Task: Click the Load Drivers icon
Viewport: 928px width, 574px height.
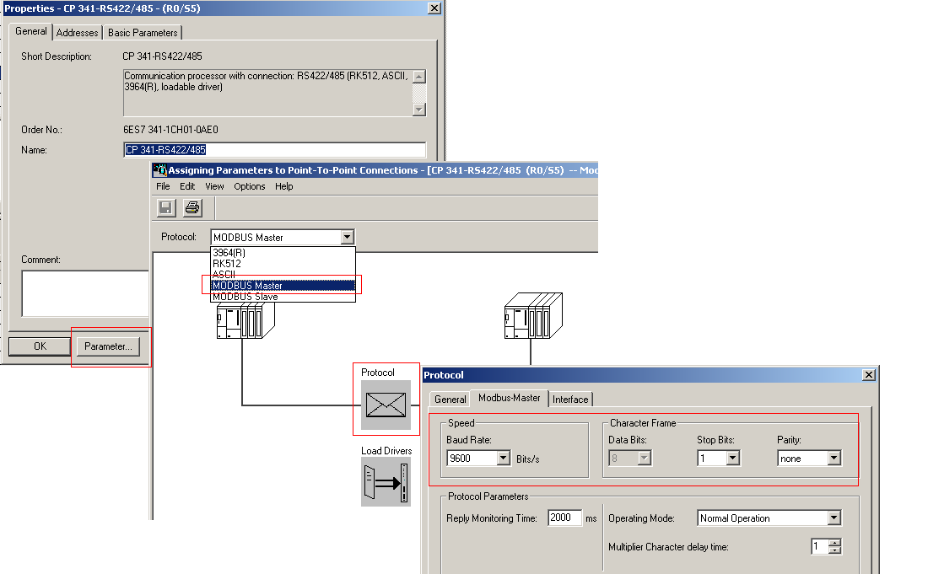Action: tap(386, 482)
